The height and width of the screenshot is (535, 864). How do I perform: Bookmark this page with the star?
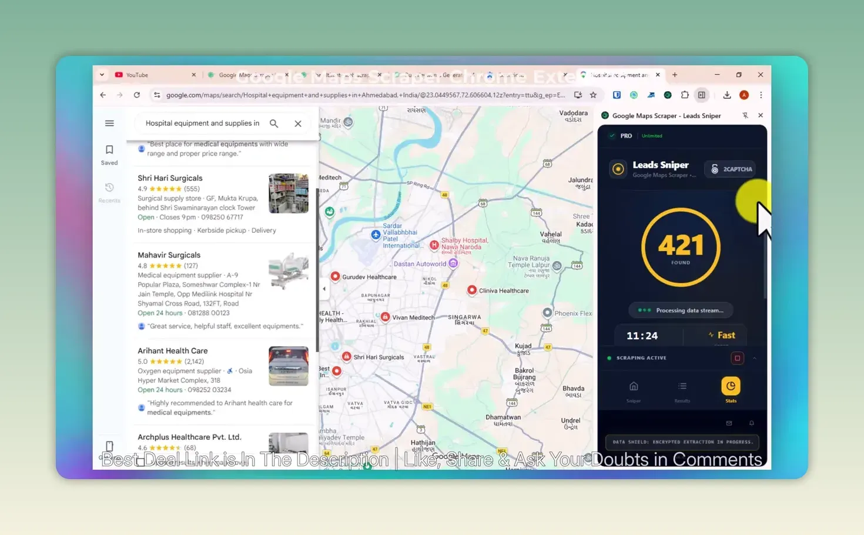point(593,95)
